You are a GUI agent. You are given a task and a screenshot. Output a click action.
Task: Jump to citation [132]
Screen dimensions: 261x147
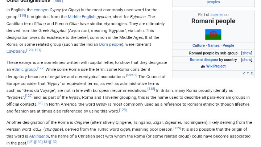tap(54, 142)
